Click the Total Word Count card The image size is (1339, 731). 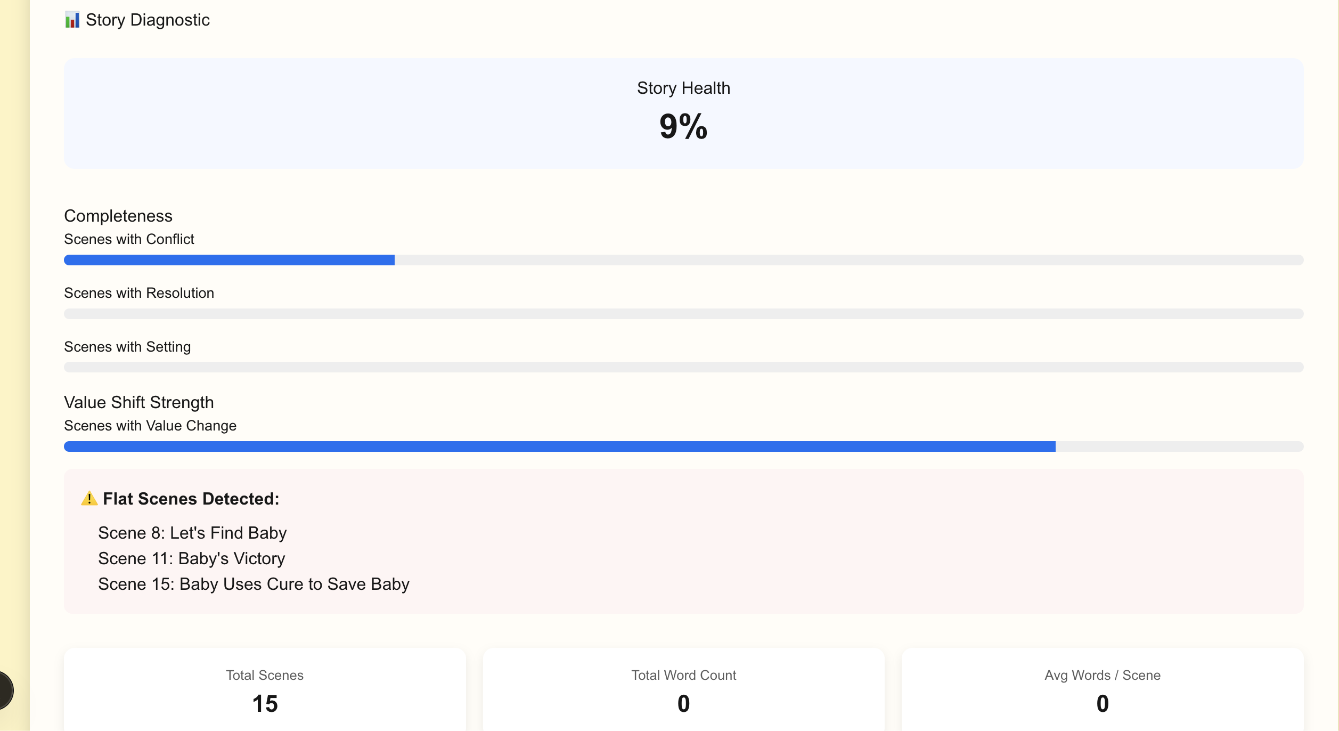click(683, 691)
